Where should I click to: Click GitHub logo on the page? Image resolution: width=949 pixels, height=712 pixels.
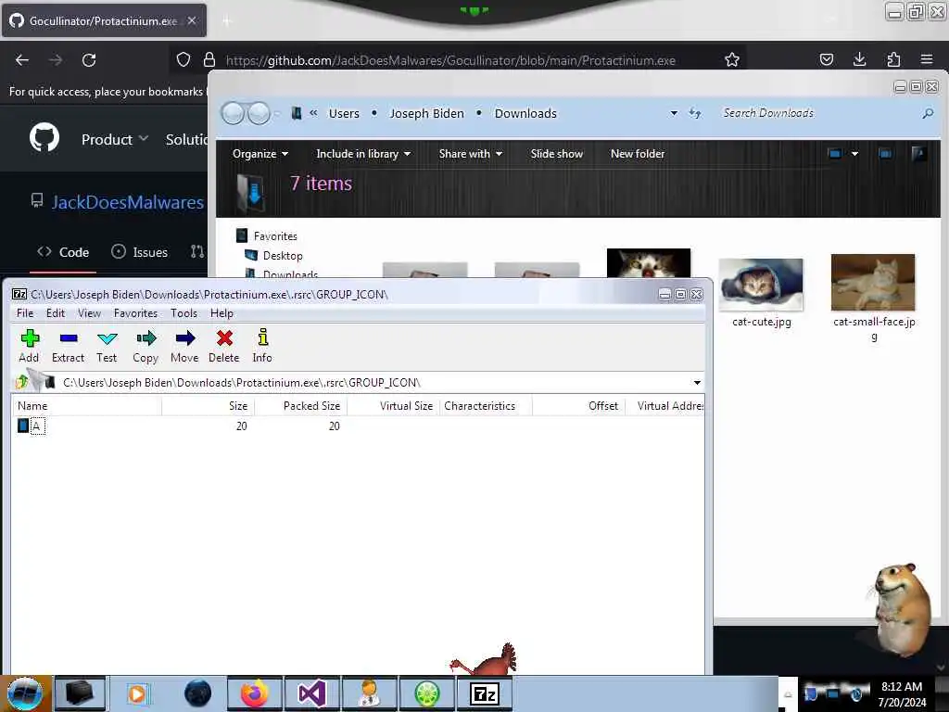coord(44,137)
